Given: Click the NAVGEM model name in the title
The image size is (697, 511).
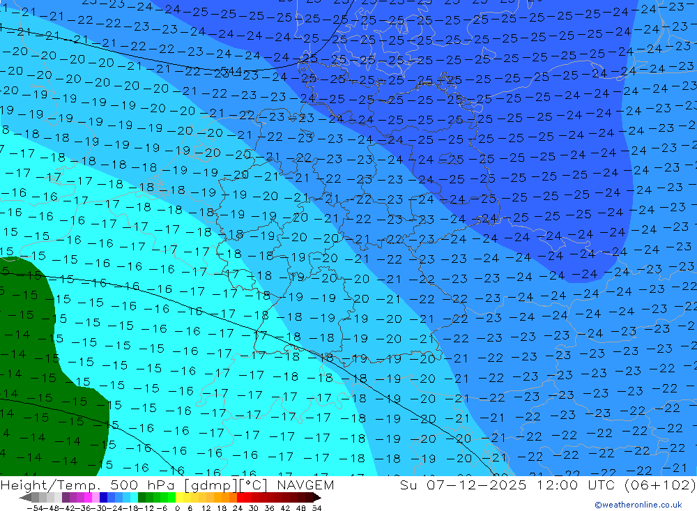Looking at the screenshot, I should 305,485.
